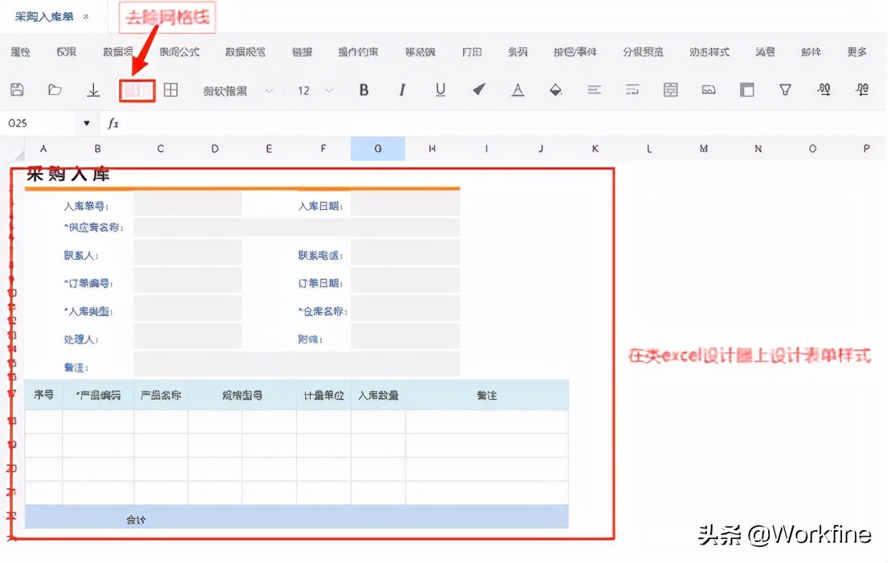Select the Download icon next to the folder
Image resolution: width=888 pixels, height=563 pixels.
[x=93, y=90]
